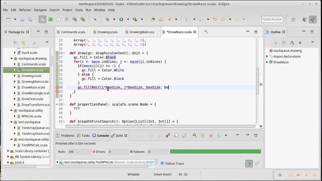Open the Package Explorer view menu arrow
This screenshot has height=181, width=322.
[x=47, y=42]
